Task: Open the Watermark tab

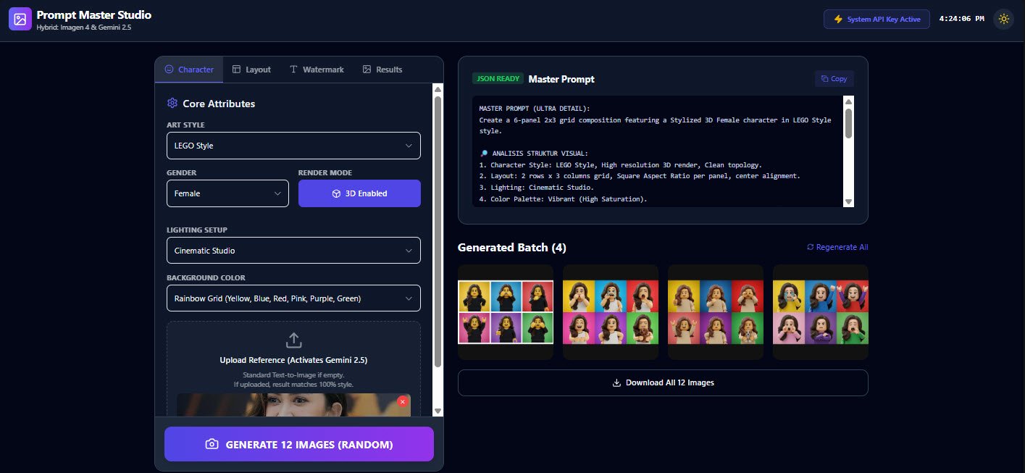Action: pyautogui.click(x=317, y=70)
